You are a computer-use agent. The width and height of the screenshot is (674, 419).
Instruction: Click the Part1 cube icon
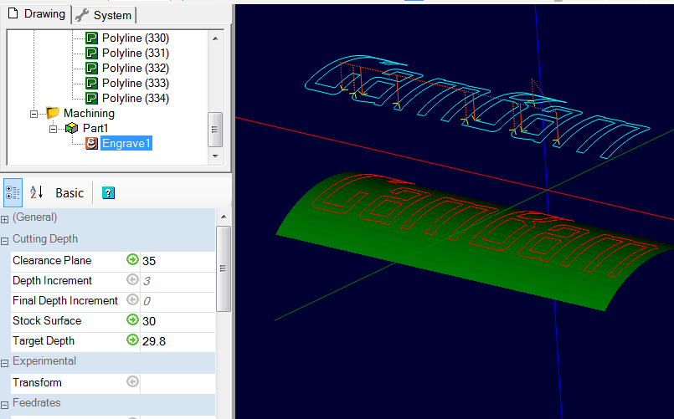click(x=72, y=128)
